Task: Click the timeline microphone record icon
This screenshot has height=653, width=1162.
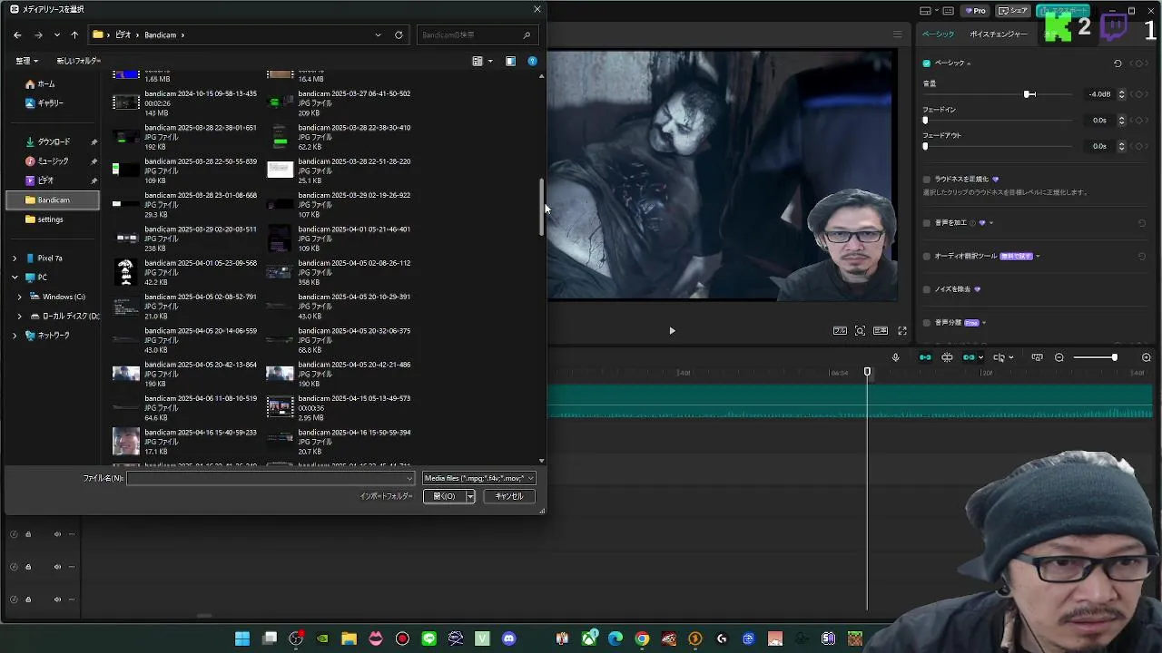Action: (x=895, y=357)
